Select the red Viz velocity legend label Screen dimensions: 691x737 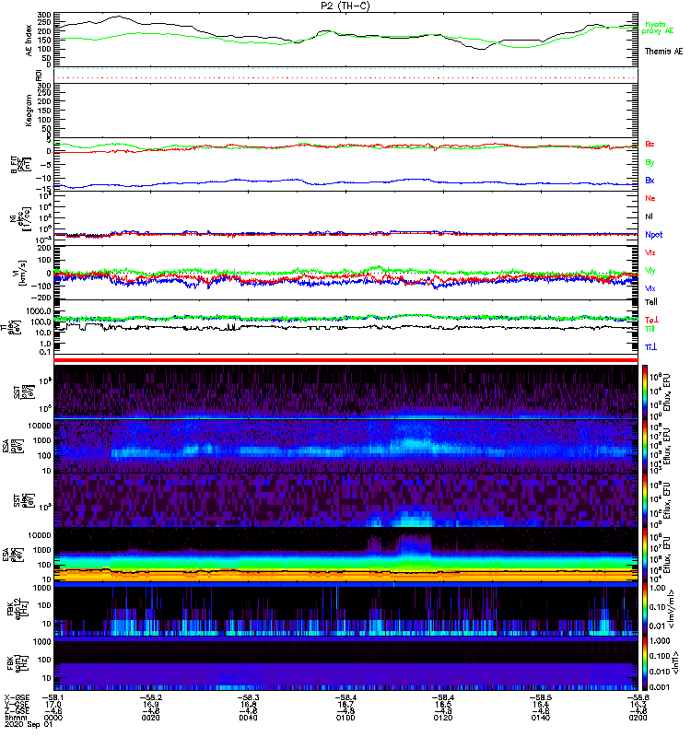coord(650,252)
